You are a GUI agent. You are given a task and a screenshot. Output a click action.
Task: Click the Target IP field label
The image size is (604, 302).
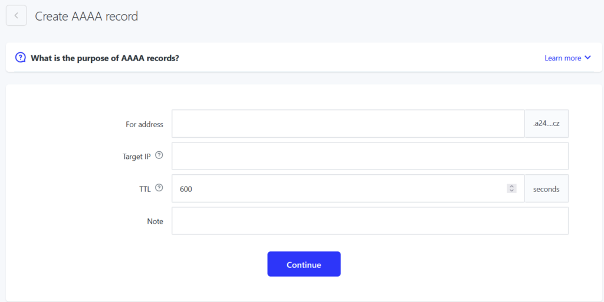click(x=136, y=157)
